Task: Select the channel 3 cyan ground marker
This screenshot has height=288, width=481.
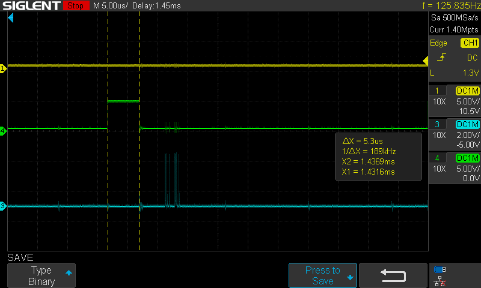Action: 3,206
